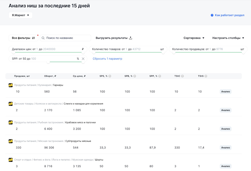Click Yandex Market icon in Субпродукты мясные row
This screenshot has width=251, height=171.
[x=11, y=141]
